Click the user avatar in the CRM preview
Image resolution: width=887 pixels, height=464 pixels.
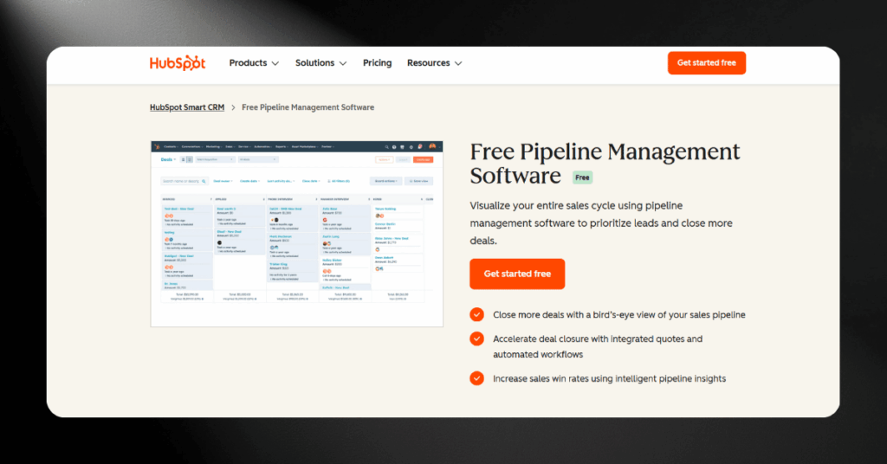coord(432,146)
